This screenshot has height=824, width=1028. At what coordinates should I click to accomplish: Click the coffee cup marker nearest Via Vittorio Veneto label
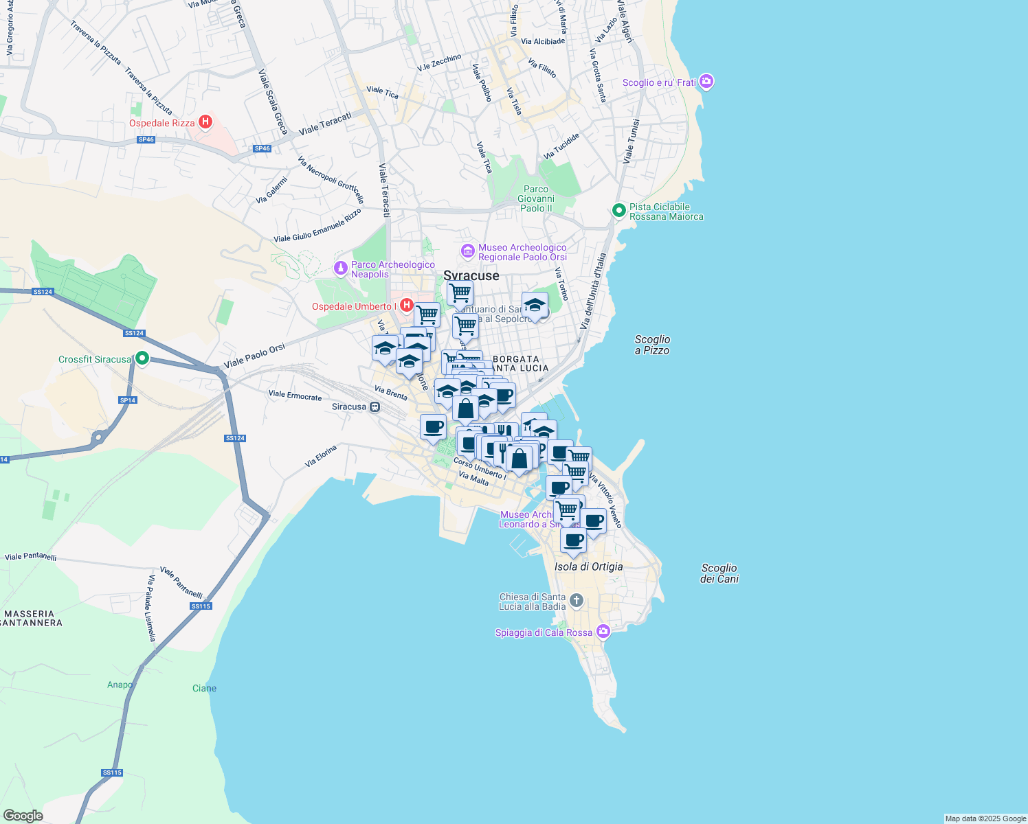click(593, 521)
